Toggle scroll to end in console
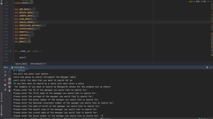Screen dimensions: 213x119 click(x=9, y=83)
